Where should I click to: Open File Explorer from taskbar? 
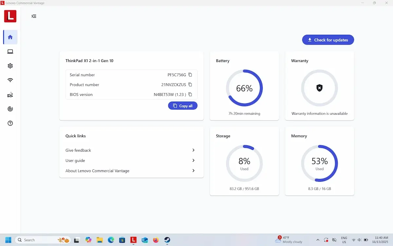(100, 240)
